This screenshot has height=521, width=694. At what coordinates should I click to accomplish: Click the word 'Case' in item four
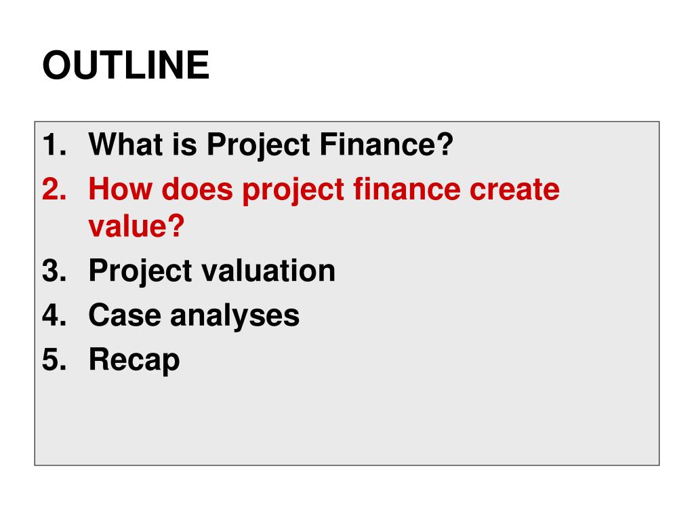click(x=125, y=315)
